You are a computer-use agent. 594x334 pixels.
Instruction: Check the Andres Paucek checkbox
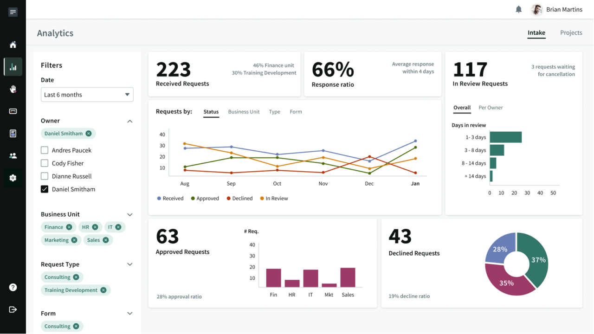click(x=45, y=150)
